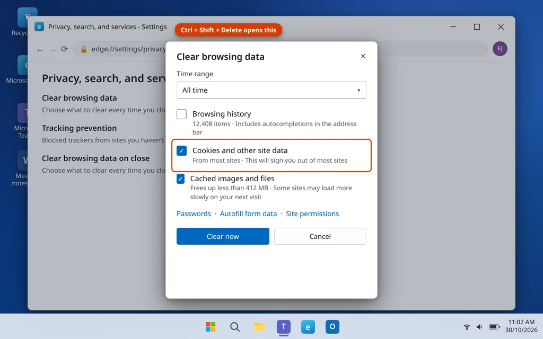Image resolution: width=543 pixels, height=339 pixels.
Task: Open Edge from the taskbar
Action: tap(308, 326)
